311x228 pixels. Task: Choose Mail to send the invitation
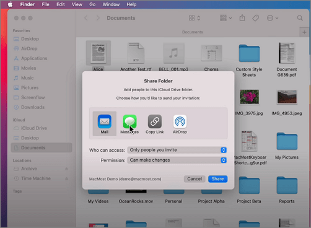(x=105, y=124)
